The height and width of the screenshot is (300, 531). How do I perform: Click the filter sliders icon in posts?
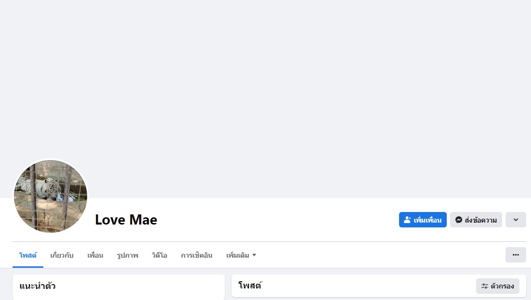[485, 286]
